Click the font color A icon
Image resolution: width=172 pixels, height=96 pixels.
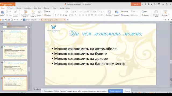tap(66, 15)
